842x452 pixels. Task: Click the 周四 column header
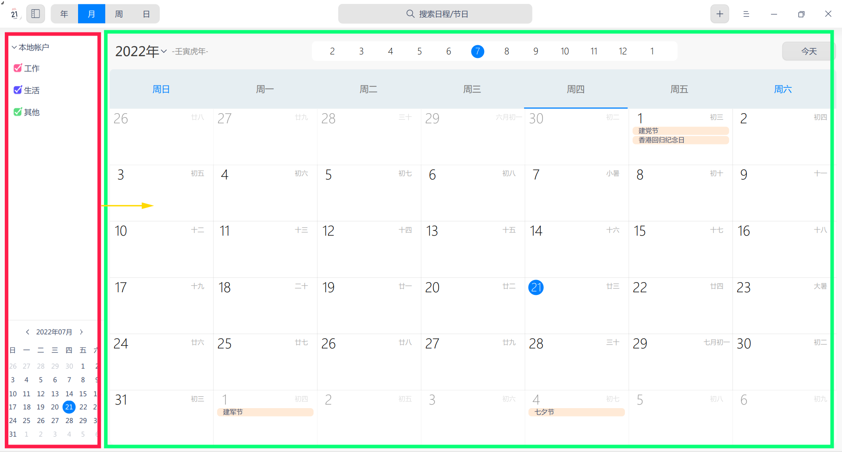click(x=576, y=89)
